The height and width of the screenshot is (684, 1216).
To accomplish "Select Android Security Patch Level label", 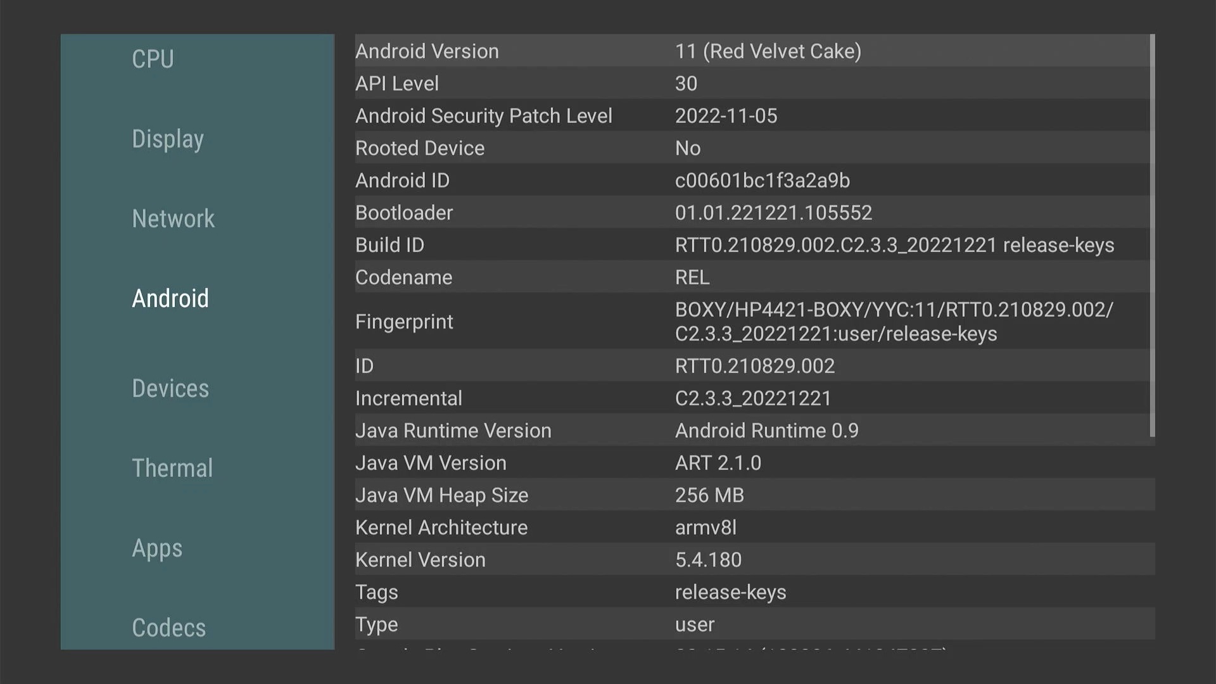I will [484, 116].
